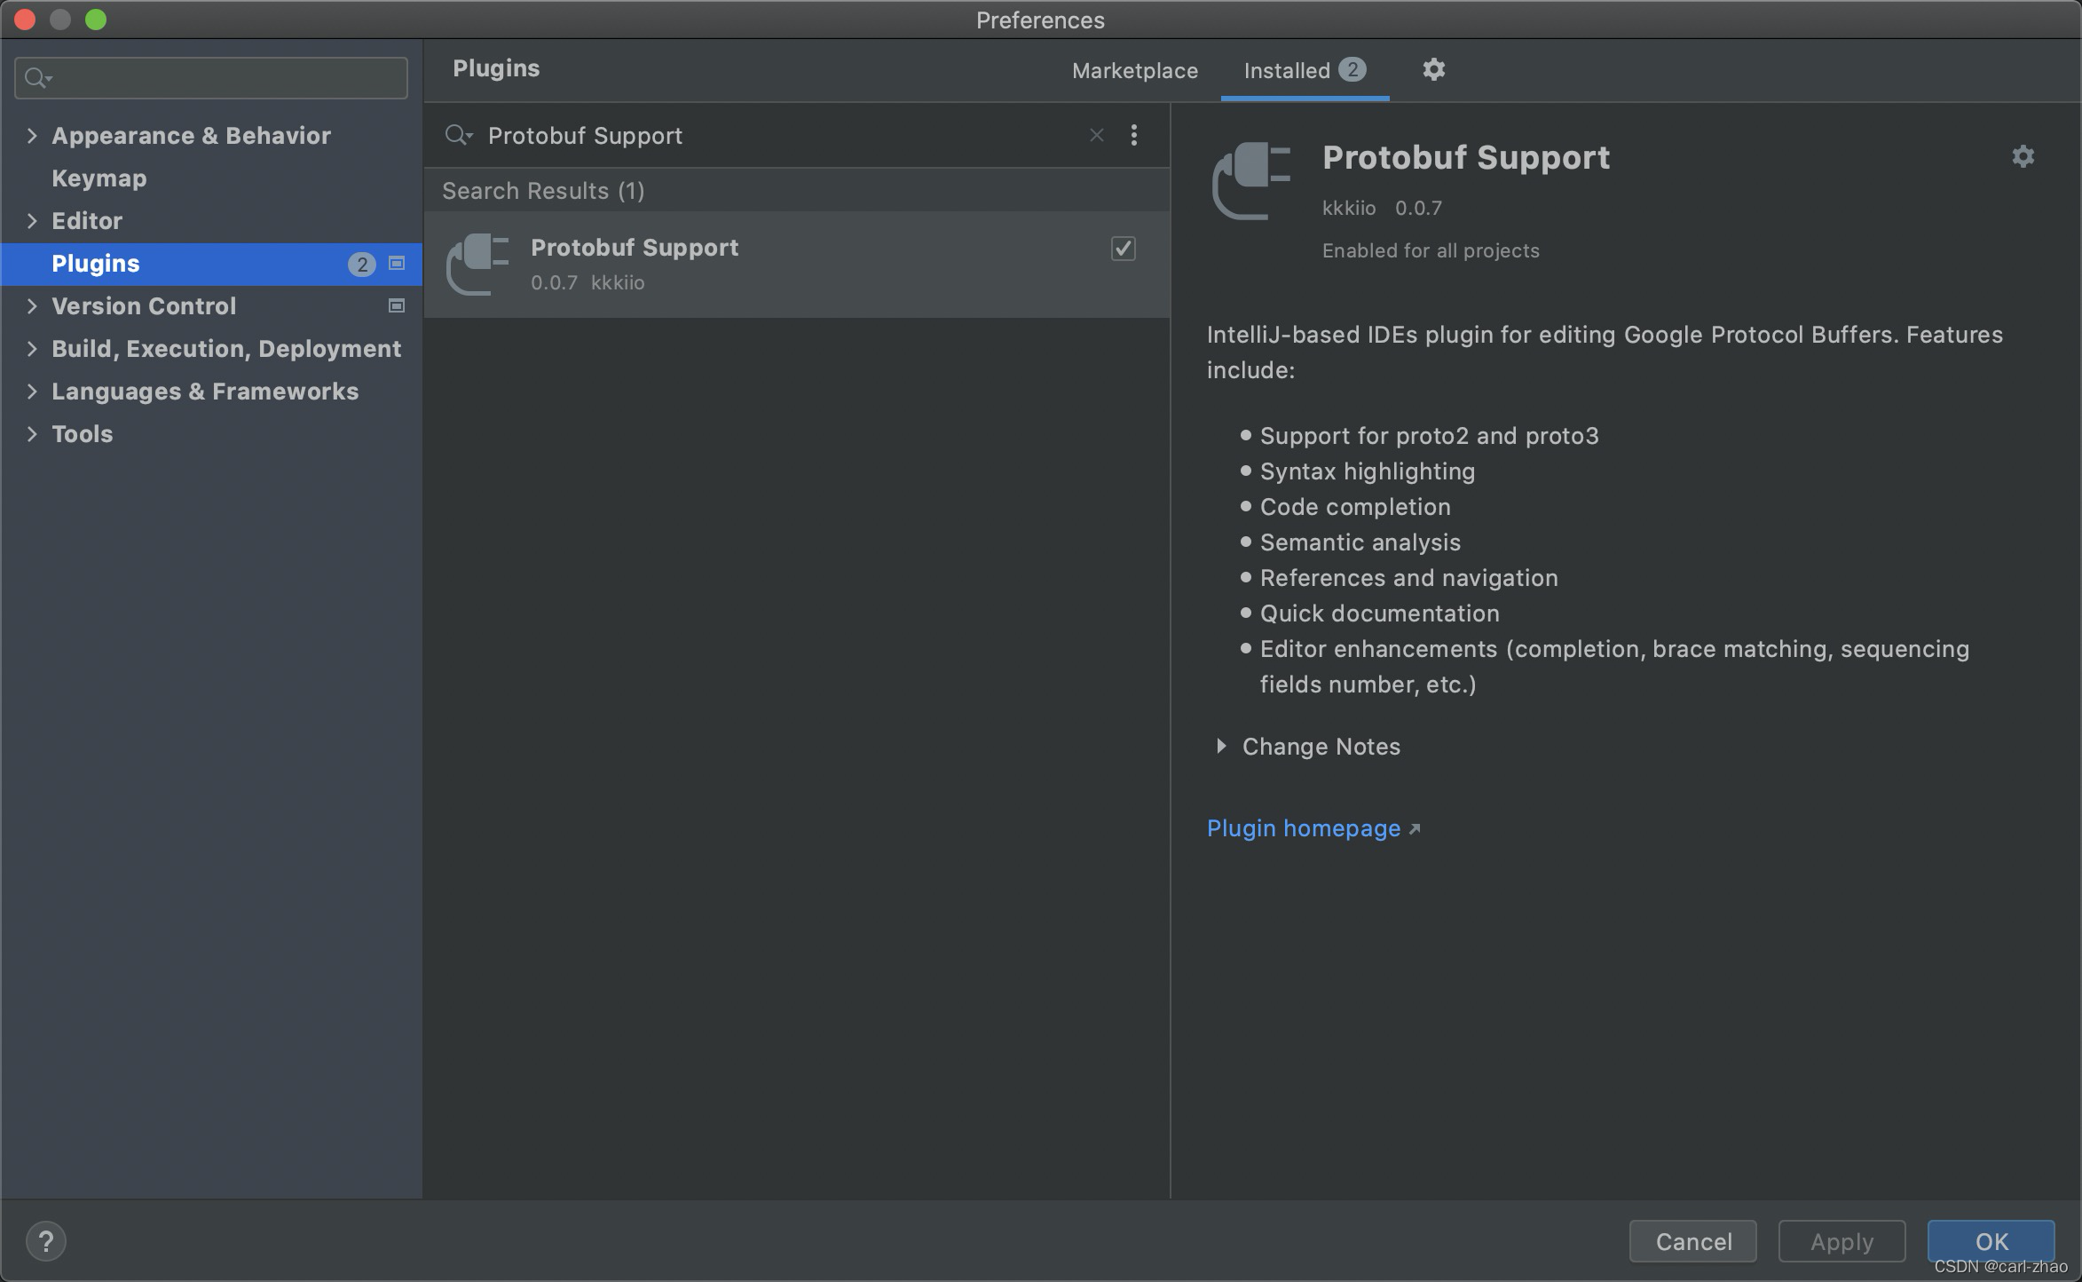Confirm preferences with the OK button
Screen dimensions: 2082x1282
[1991, 1240]
